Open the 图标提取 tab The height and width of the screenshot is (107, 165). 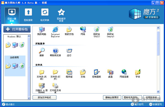coord(28,15)
